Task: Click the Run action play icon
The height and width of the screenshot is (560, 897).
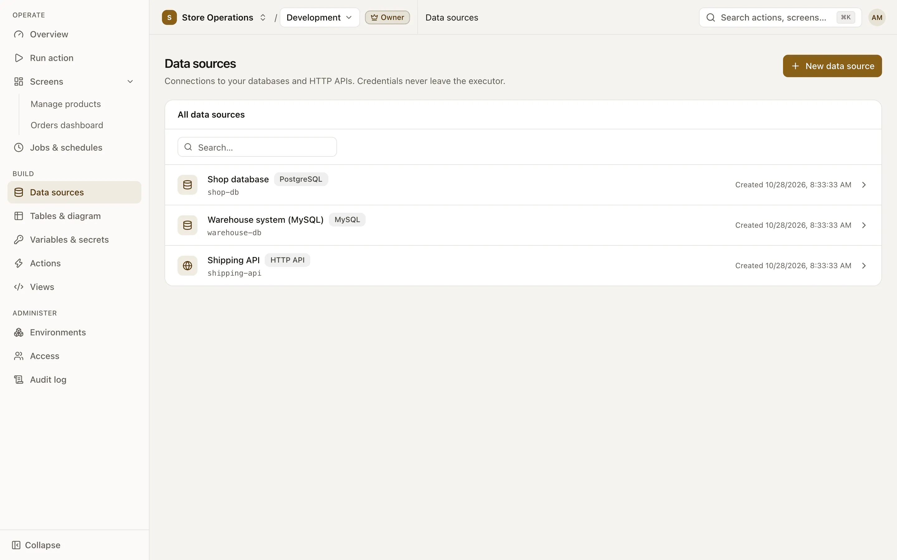Action: tap(19, 58)
